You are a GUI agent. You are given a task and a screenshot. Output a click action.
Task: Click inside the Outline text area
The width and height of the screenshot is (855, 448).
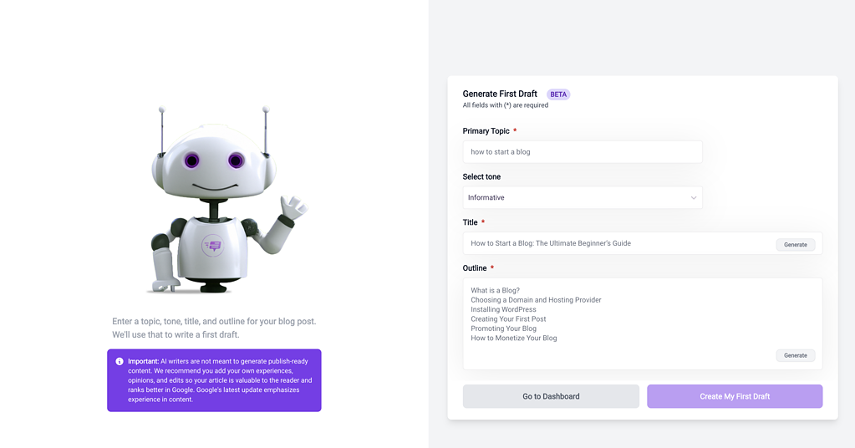pos(643,323)
